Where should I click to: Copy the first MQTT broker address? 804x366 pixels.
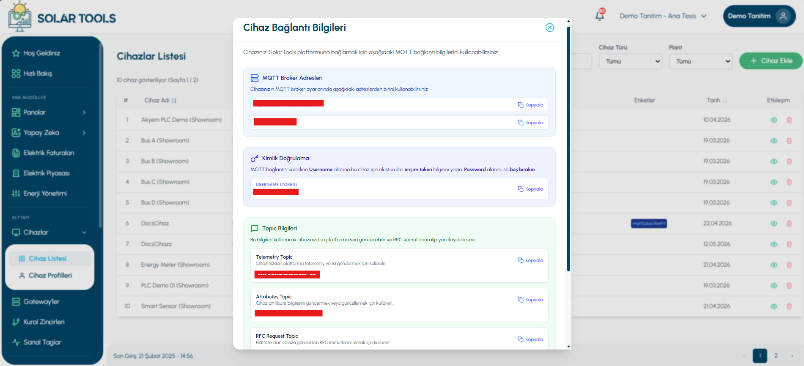530,105
